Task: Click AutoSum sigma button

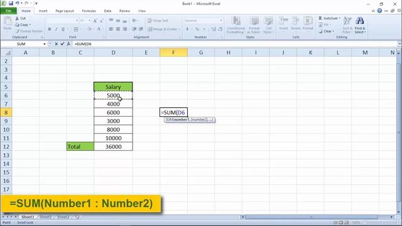Action: (x=328, y=18)
